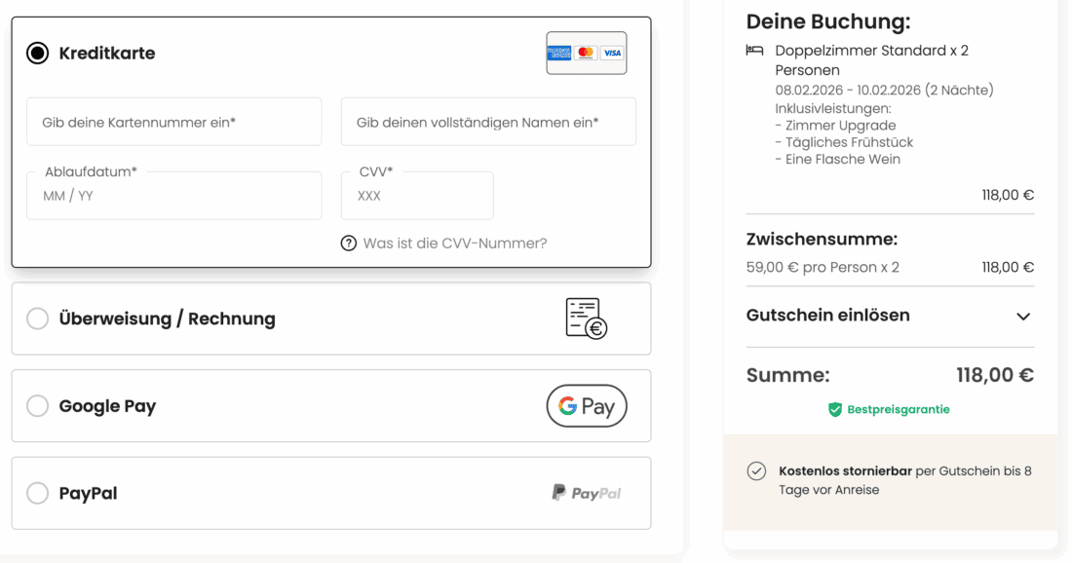Screen dimensions: 1072x563
Task: Click the bed icon beside Doppelzimmer Standard
Action: 754,51
